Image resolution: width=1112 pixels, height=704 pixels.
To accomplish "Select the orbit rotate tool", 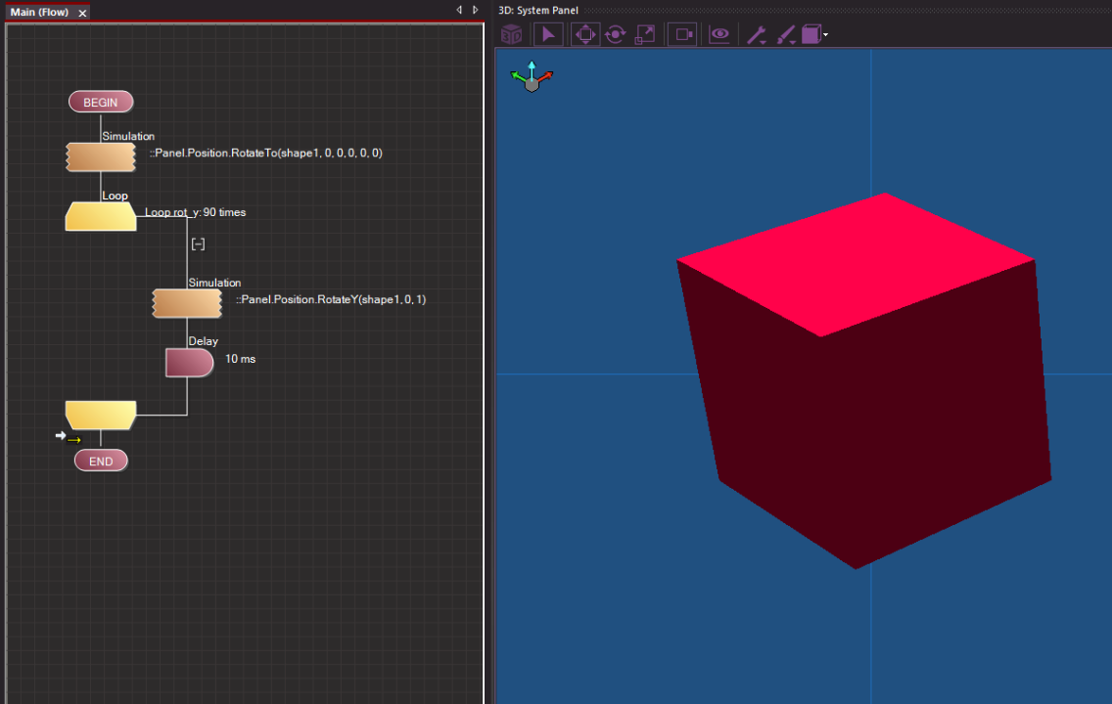I will click(615, 33).
